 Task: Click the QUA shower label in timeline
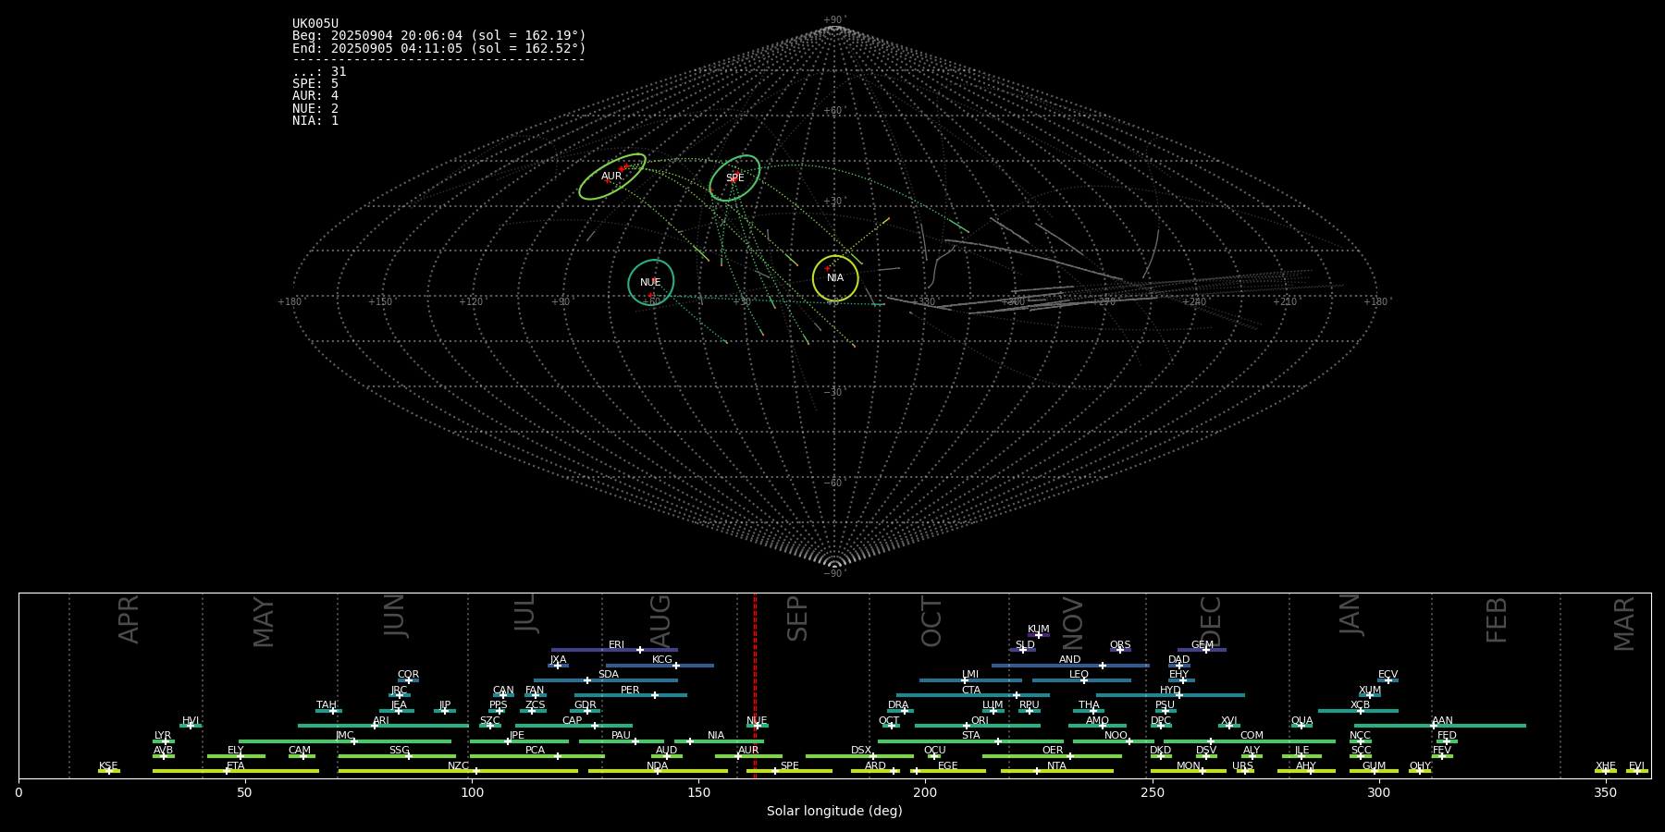(1302, 721)
